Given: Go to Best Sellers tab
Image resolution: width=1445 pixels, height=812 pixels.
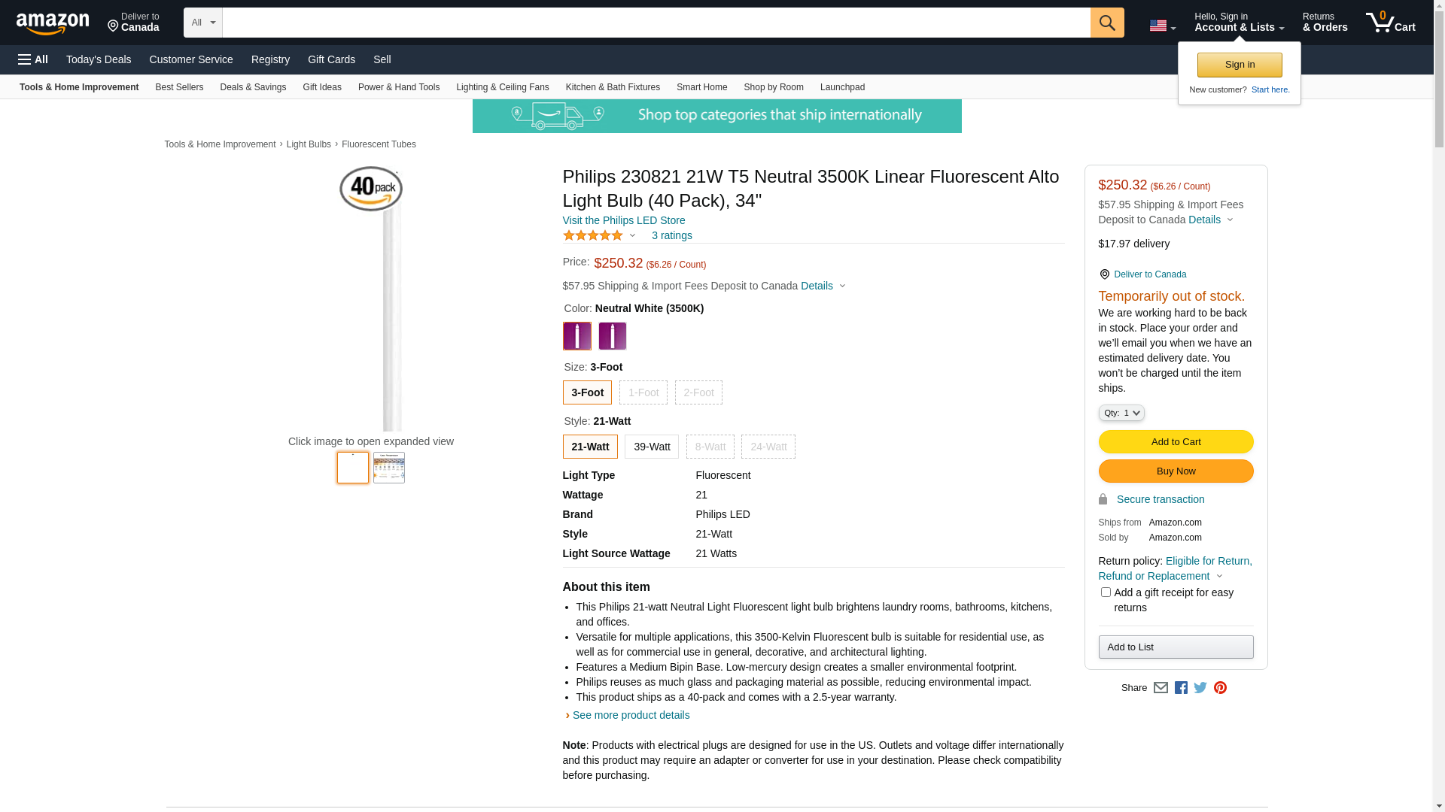Looking at the screenshot, I should [179, 87].
